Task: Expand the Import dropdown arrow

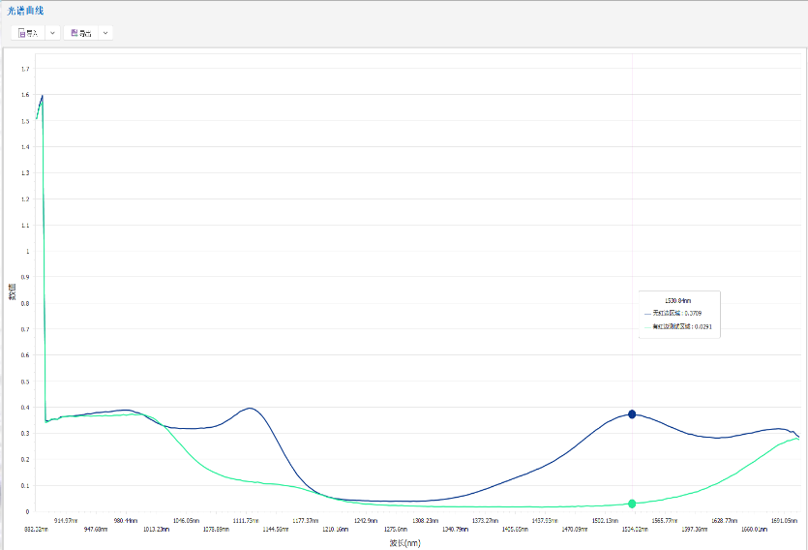Action: [x=52, y=33]
